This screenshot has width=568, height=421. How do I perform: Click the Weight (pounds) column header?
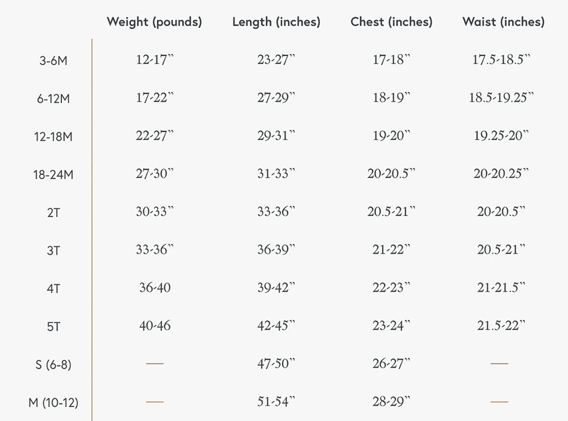pyautogui.click(x=154, y=22)
